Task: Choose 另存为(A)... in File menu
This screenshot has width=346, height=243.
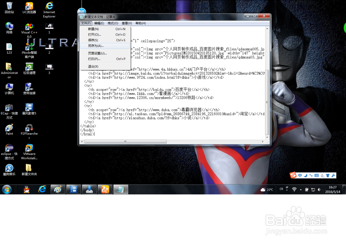Action: [105, 46]
